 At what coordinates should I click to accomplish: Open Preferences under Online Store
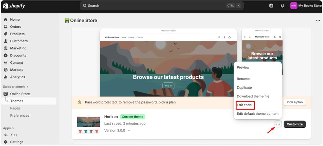[20, 116]
